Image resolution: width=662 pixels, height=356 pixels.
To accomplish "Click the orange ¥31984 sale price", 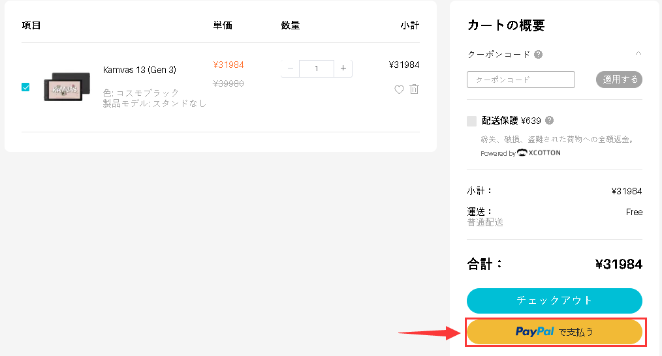I will [x=229, y=65].
